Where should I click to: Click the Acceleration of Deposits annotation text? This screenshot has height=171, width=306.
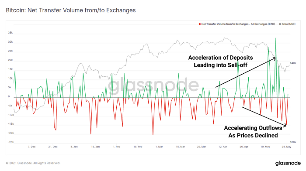point(220,61)
